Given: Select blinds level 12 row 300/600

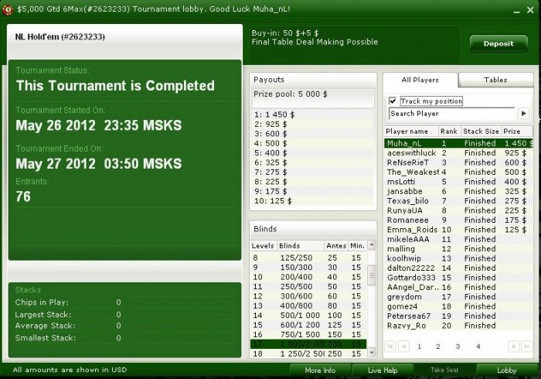Looking at the screenshot, I should click(x=308, y=296).
